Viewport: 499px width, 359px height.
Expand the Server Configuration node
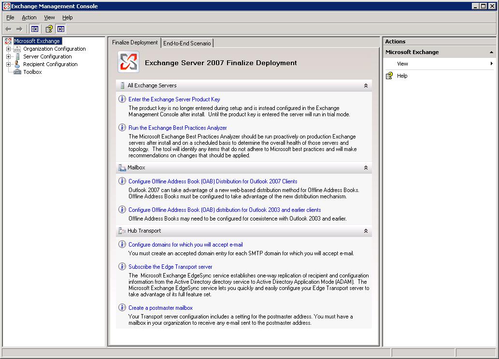tap(9, 56)
